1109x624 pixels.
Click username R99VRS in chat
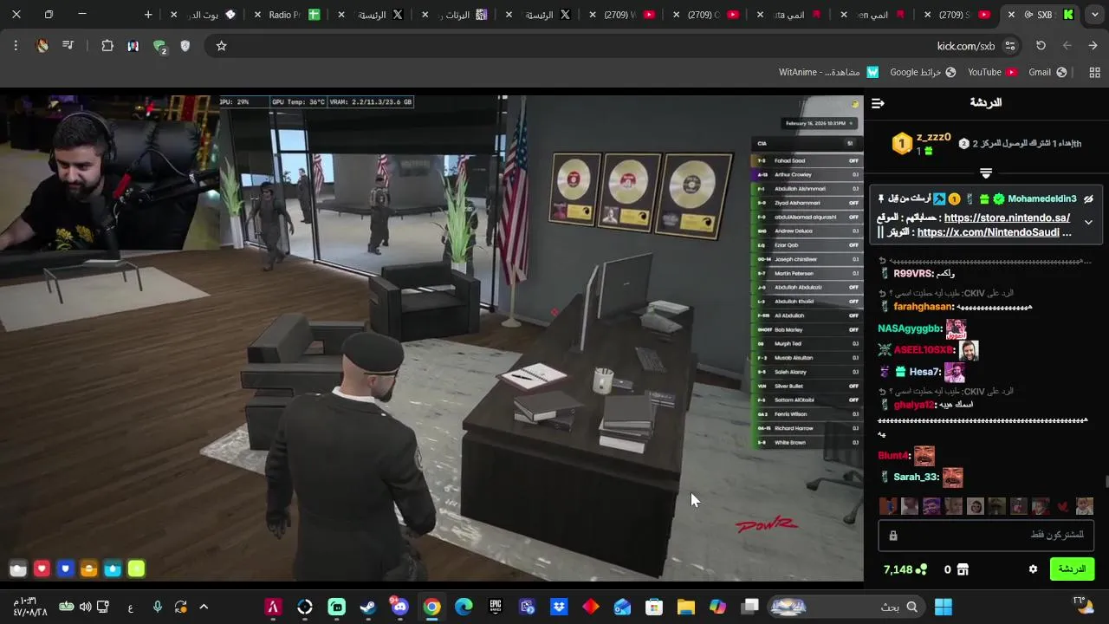click(913, 273)
